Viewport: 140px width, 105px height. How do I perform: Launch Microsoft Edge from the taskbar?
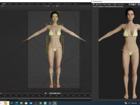[17, 103]
